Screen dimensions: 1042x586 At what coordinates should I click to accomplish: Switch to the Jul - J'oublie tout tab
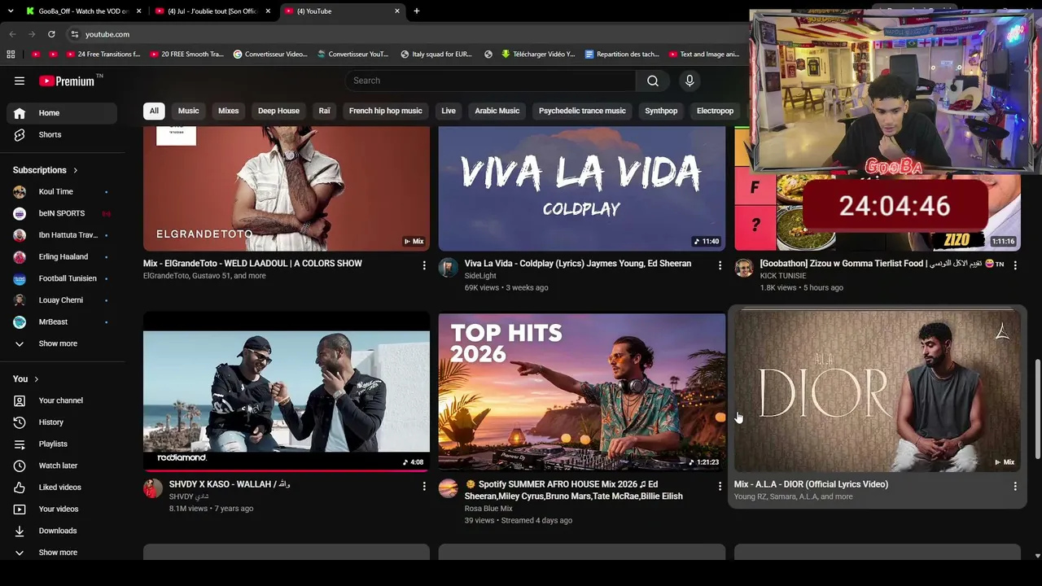pyautogui.click(x=213, y=11)
